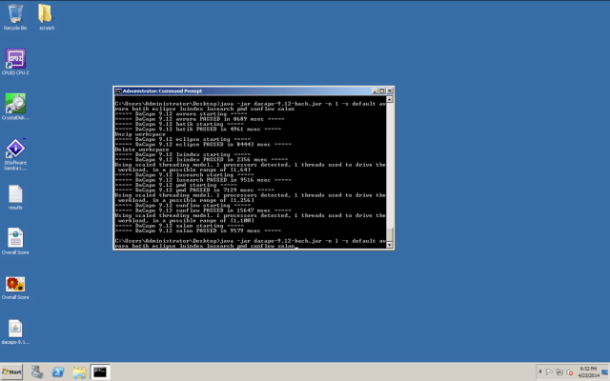Select the CPUID CPU-Z shortcut
This screenshot has width=610, height=381.
point(15,62)
